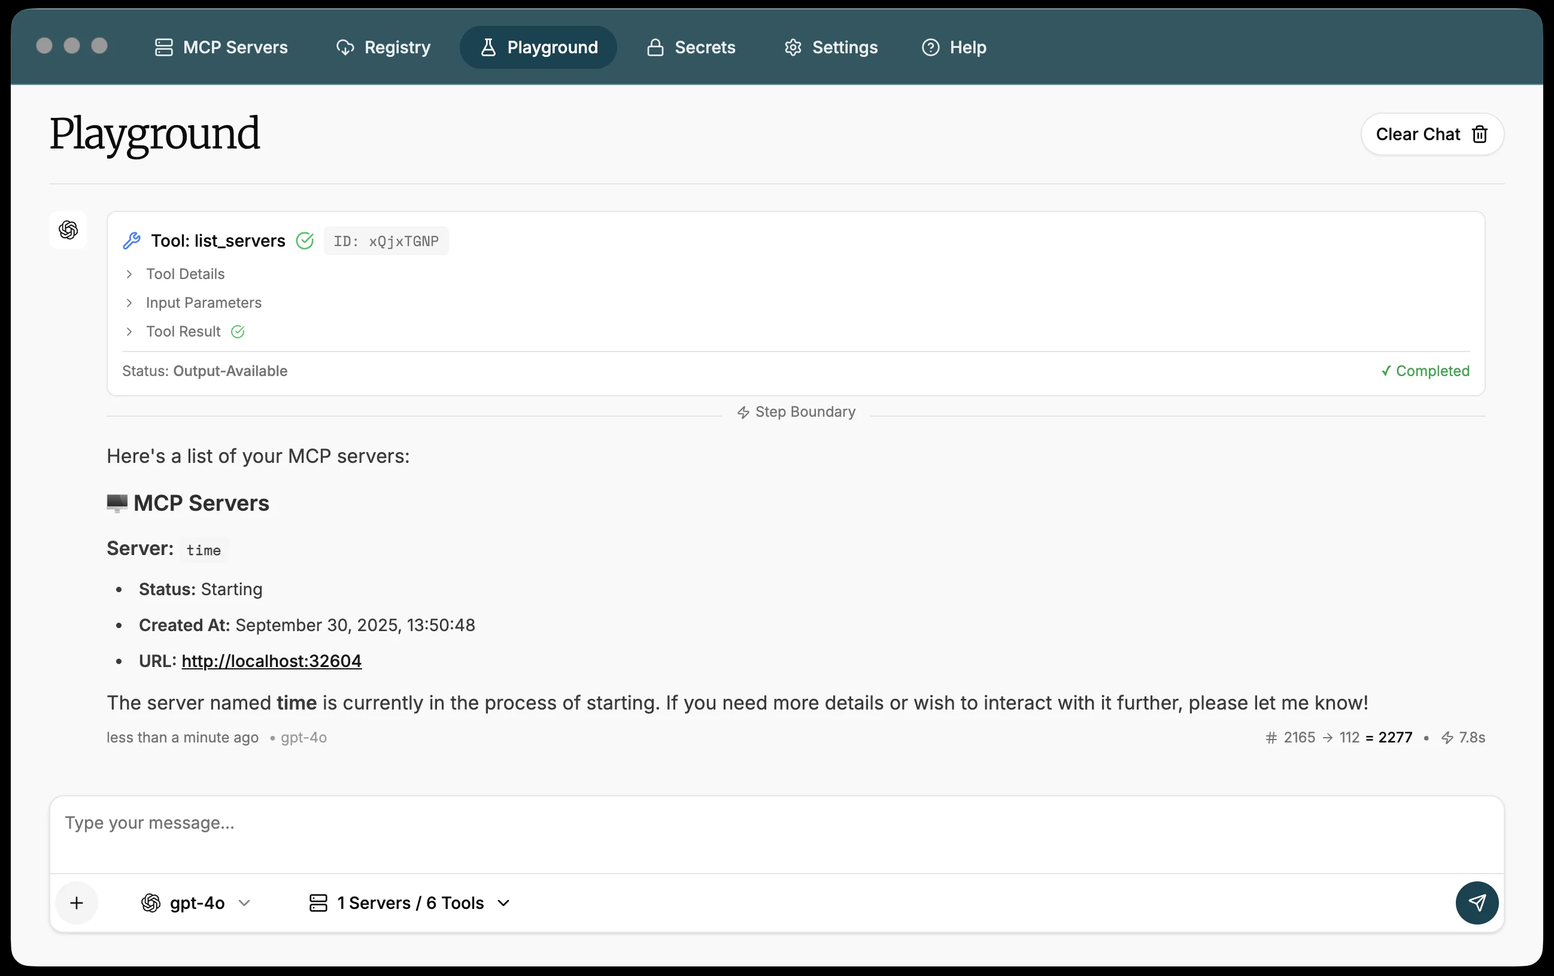The width and height of the screenshot is (1554, 976).
Task: Expand the Input Parameters section
Action: point(204,302)
